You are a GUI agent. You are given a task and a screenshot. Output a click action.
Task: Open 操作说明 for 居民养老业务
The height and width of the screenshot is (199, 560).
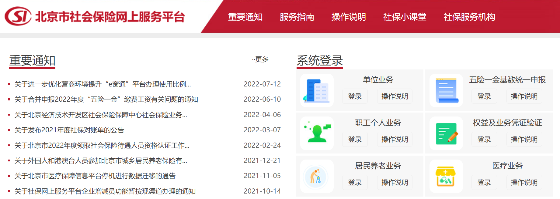pos(395,183)
